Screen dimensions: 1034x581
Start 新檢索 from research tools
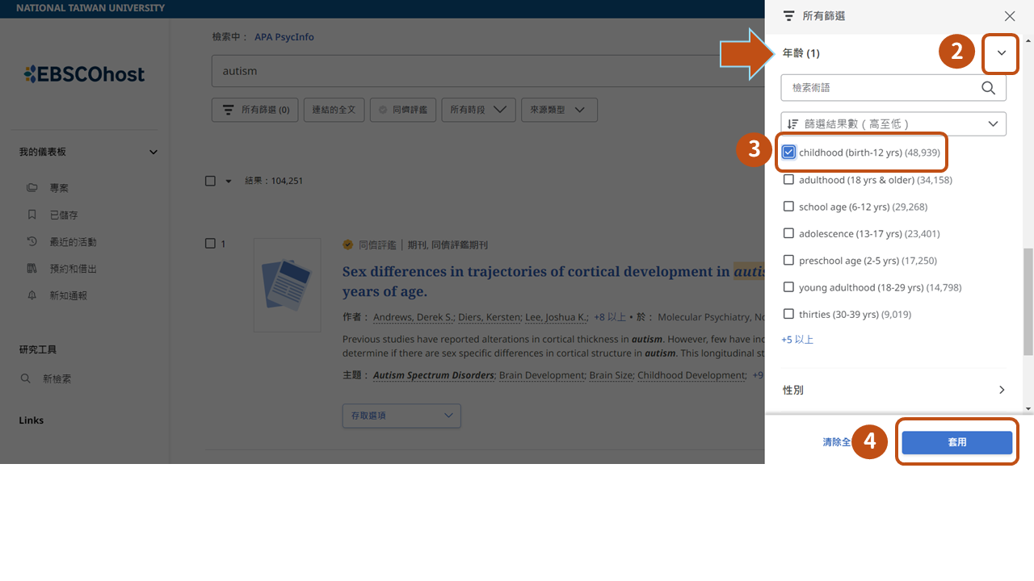[x=57, y=378]
